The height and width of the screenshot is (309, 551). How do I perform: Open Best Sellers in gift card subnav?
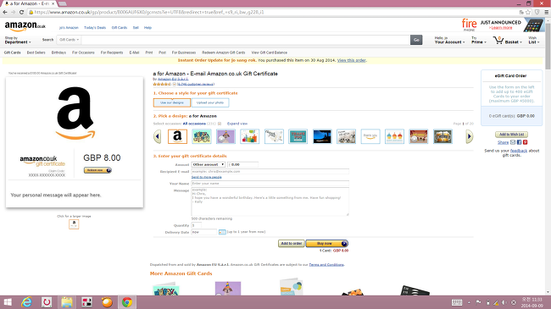point(36,52)
